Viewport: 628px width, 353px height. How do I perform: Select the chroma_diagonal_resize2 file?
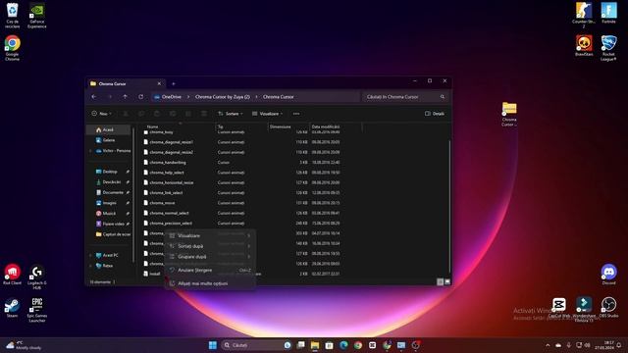tap(171, 152)
